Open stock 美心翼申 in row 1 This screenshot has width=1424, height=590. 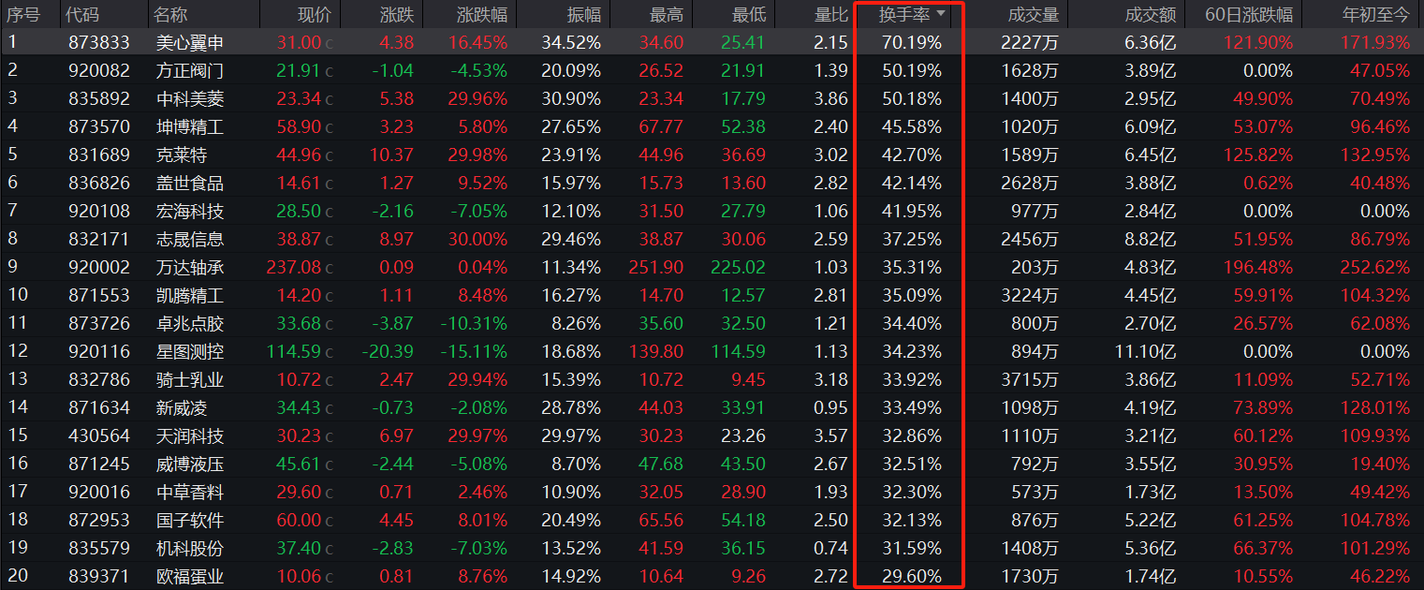pyautogui.click(x=189, y=42)
